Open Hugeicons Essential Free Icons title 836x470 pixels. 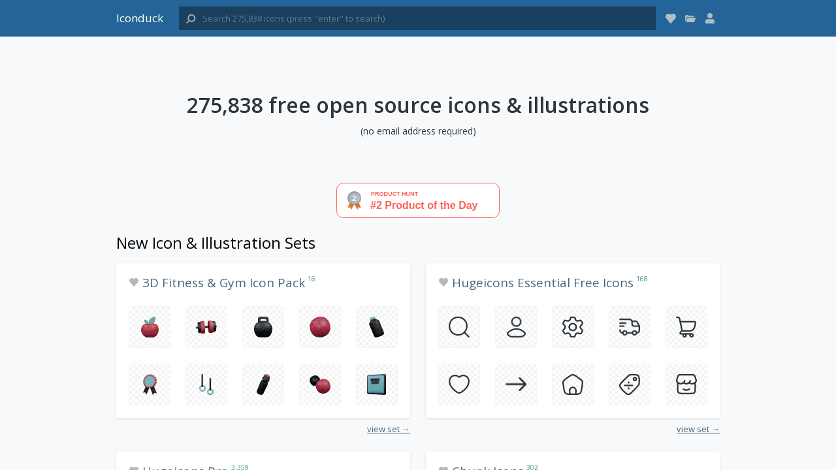[543, 283]
